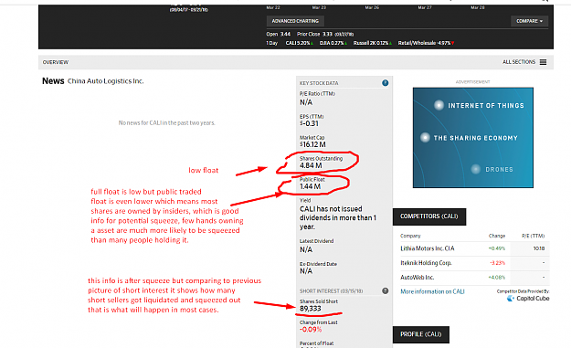571x348 pixels.
Task: Click the Internet of Things advertisement
Action: click(473, 138)
